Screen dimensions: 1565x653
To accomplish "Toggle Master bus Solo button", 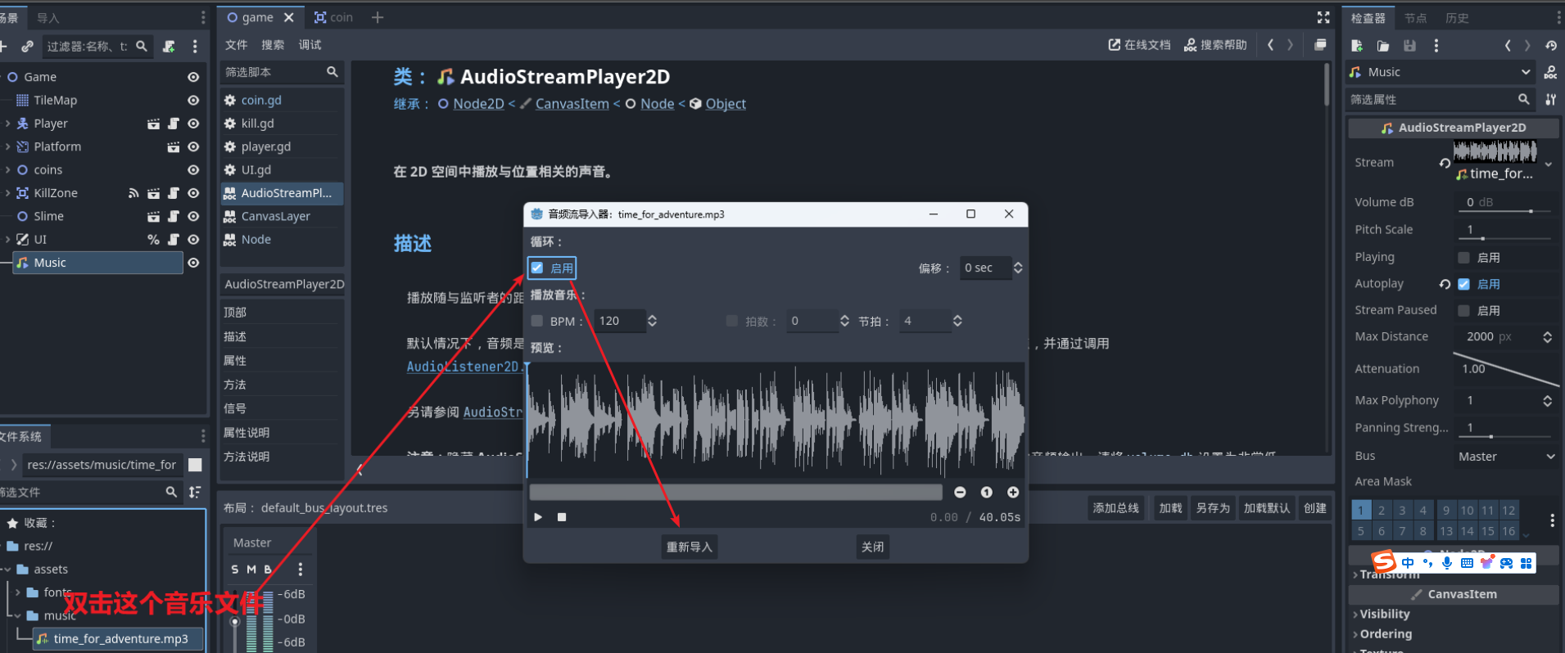I will pos(235,569).
